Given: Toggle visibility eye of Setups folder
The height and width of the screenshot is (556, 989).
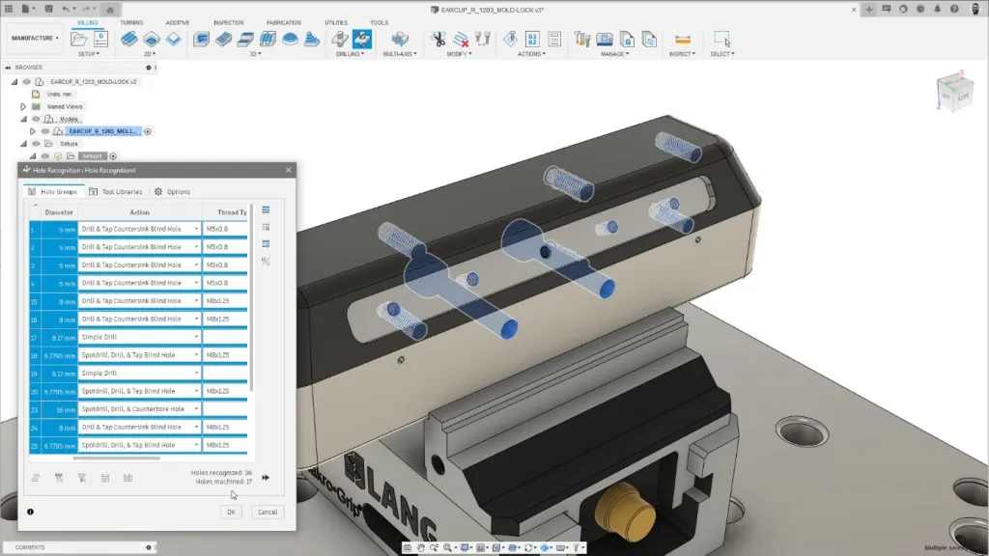Looking at the screenshot, I should point(37,143).
